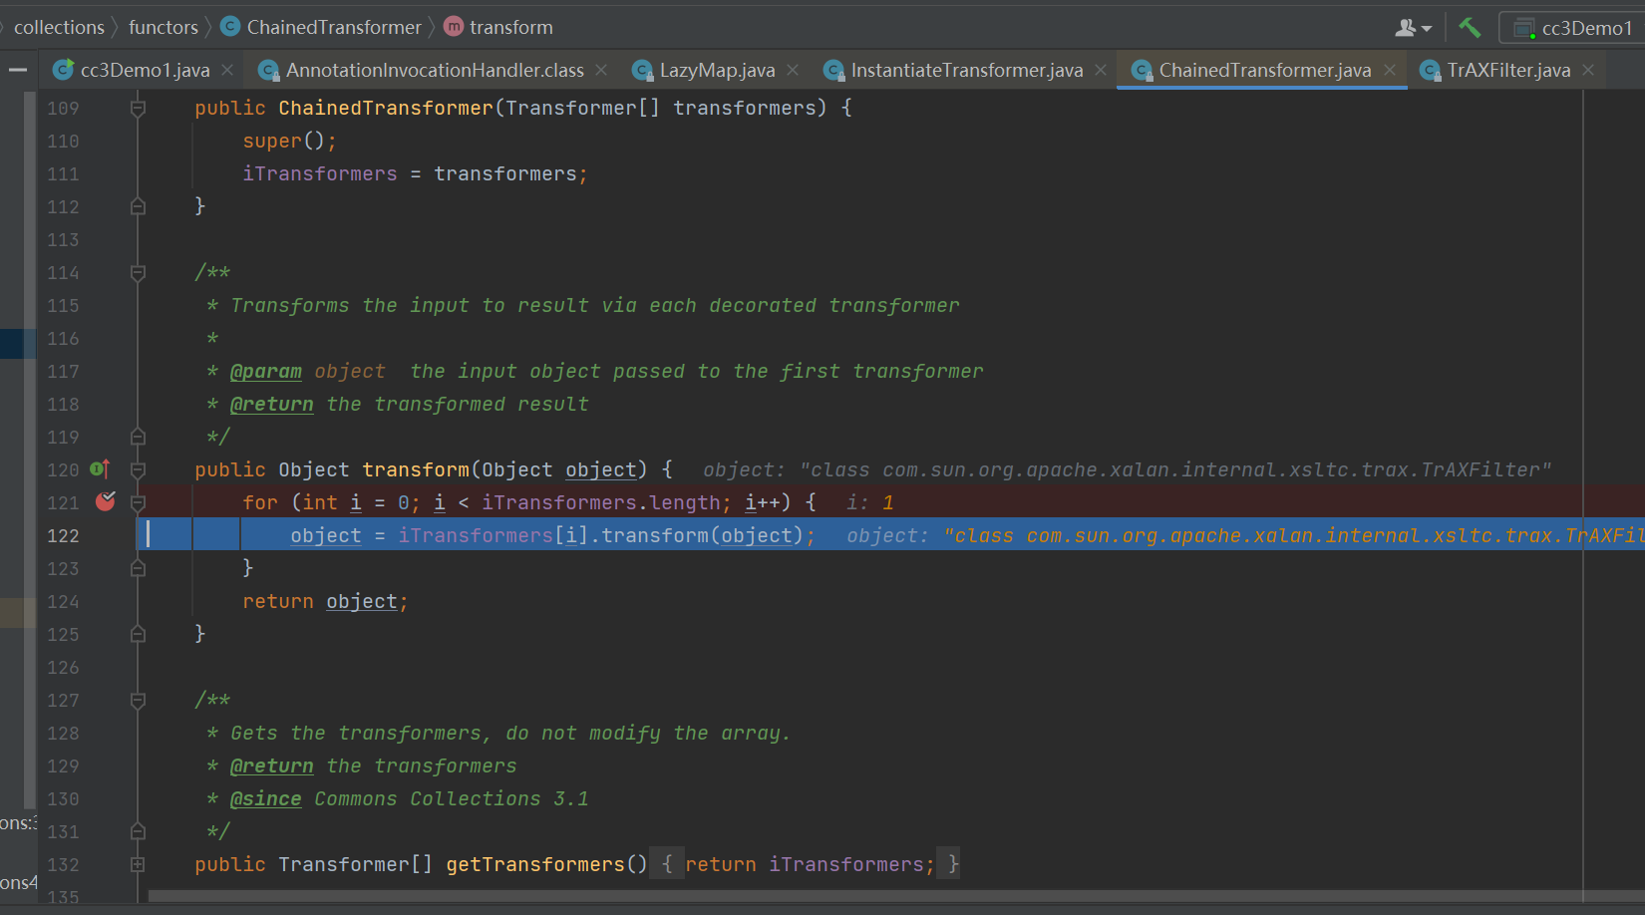Click the InstantiateTransformer.java tab file icon
Viewport: 1645px width, 915px height.
point(833,70)
